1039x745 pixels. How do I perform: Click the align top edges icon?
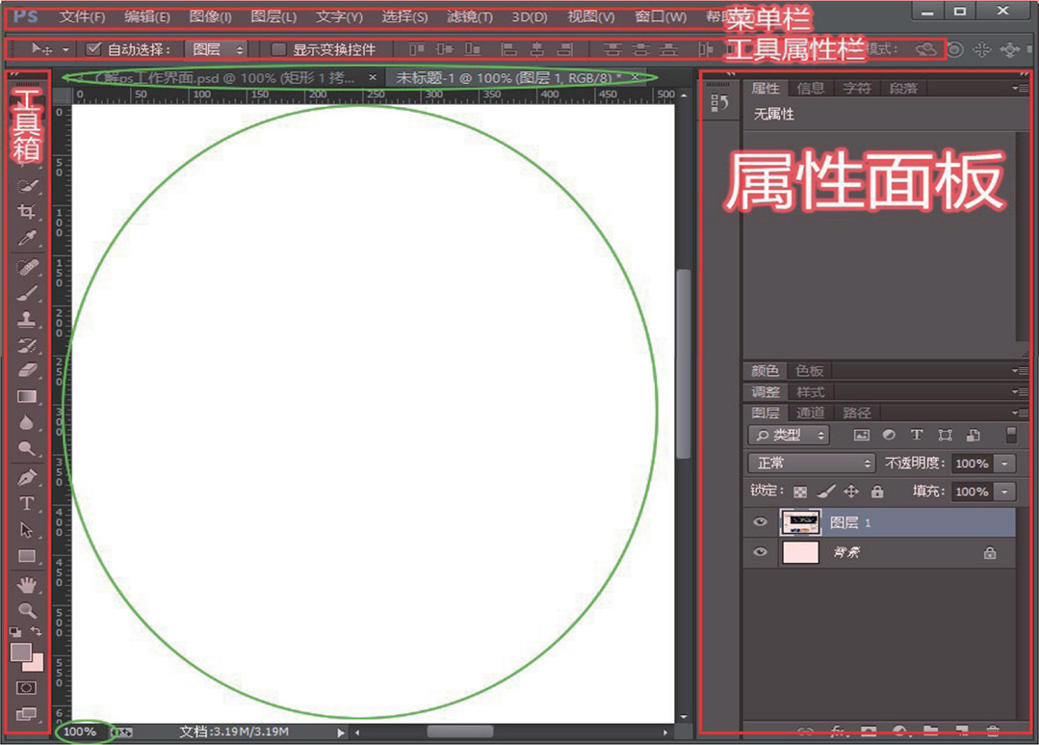coord(416,49)
